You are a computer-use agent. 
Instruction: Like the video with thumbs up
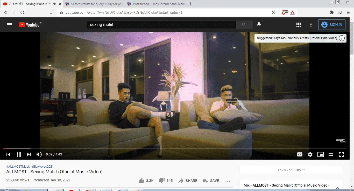(x=146, y=181)
